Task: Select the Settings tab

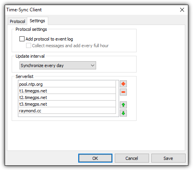Action: (x=37, y=21)
